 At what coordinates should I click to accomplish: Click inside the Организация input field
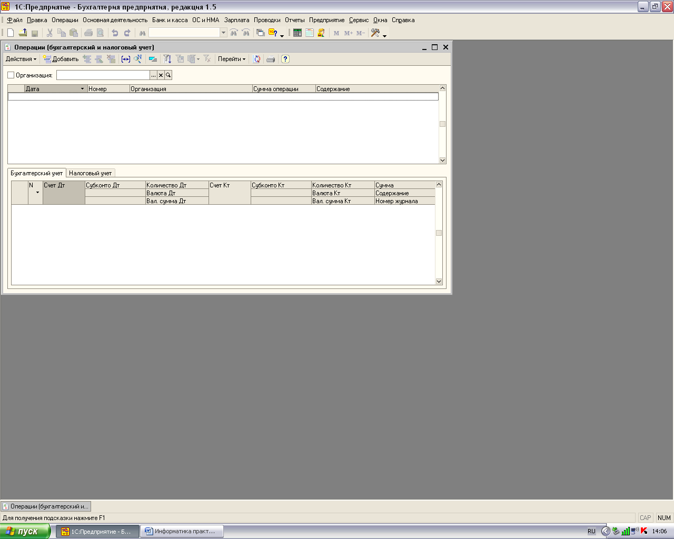(103, 75)
